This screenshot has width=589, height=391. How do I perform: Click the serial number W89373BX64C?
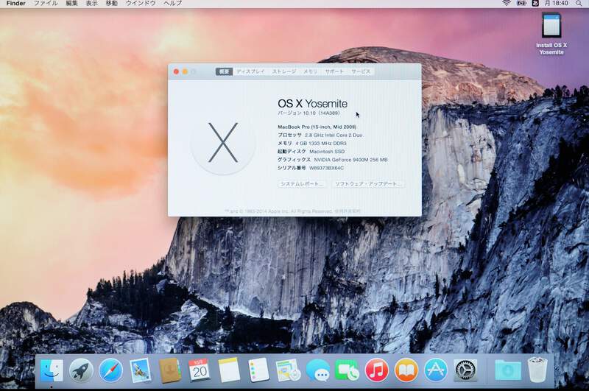point(326,168)
